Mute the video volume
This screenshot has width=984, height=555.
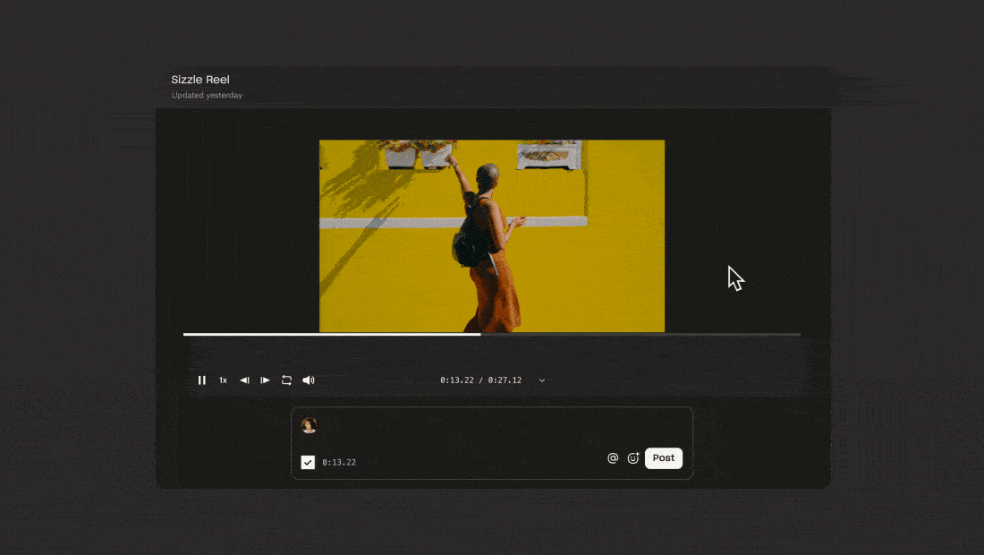click(x=308, y=380)
